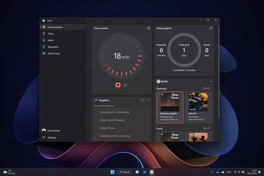Select the Christmas Classics playlist card
Image resolution: width=264 pixels, height=176 pixels.
[x=170, y=108]
